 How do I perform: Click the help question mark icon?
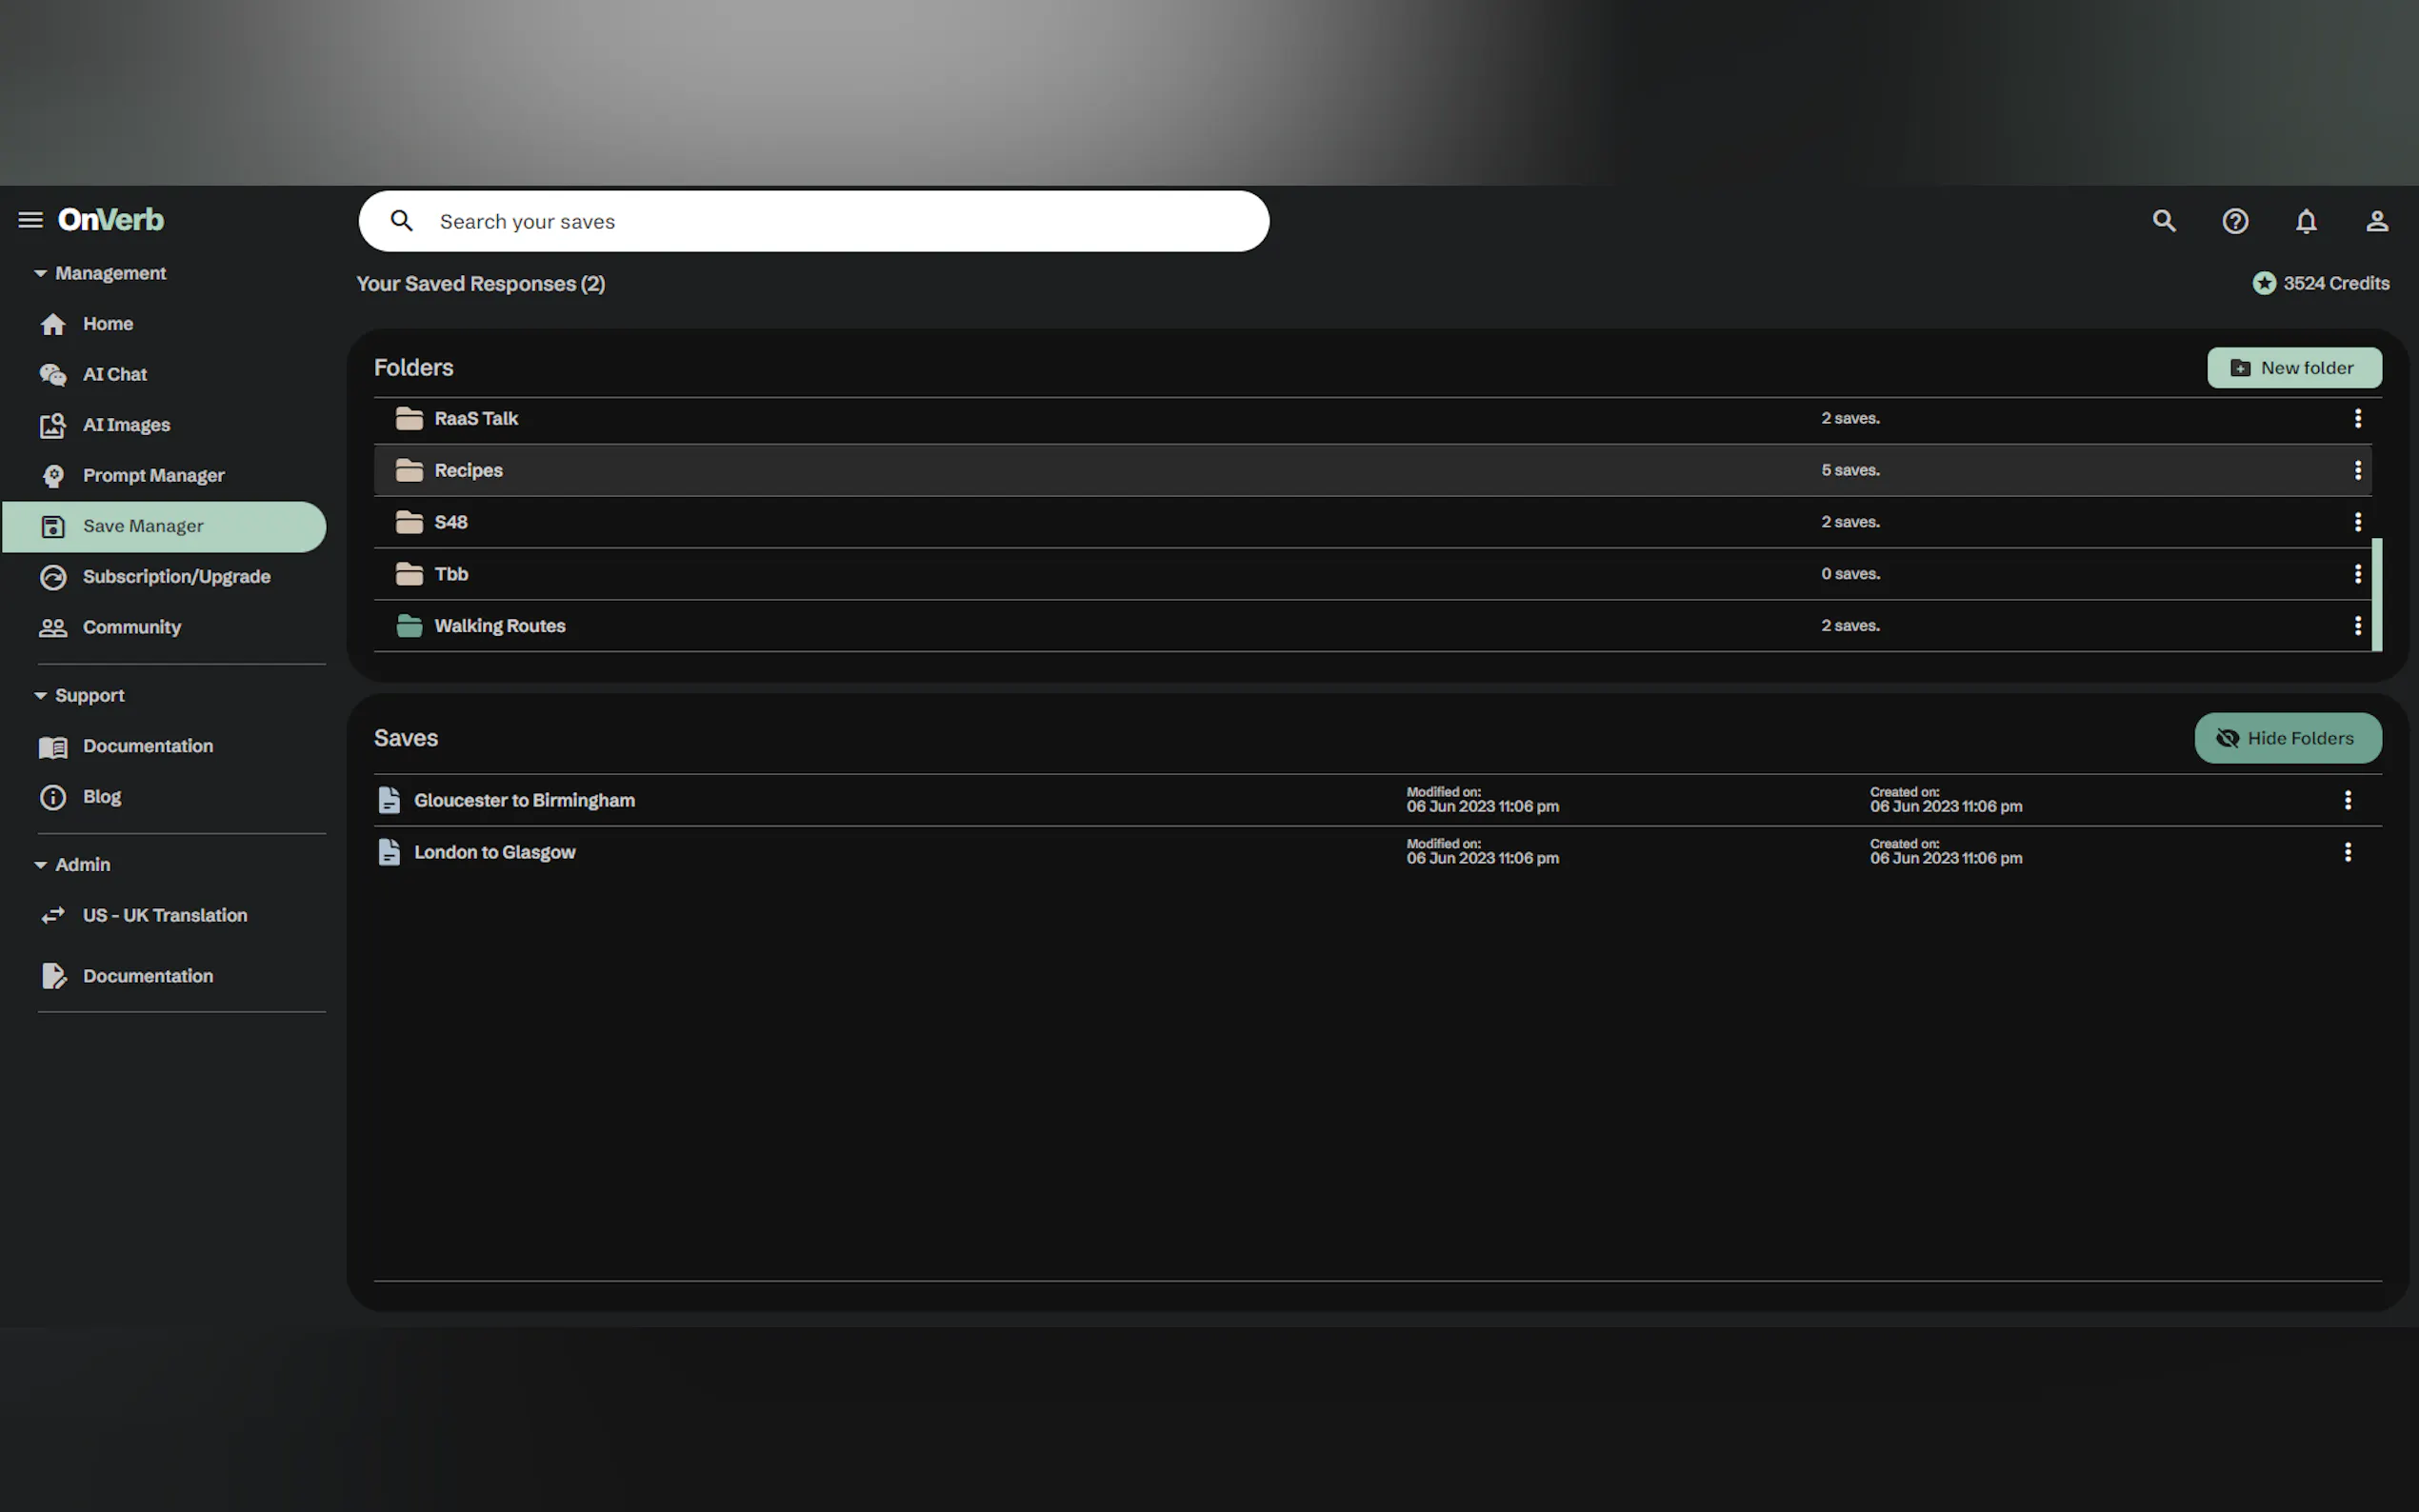2235,221
